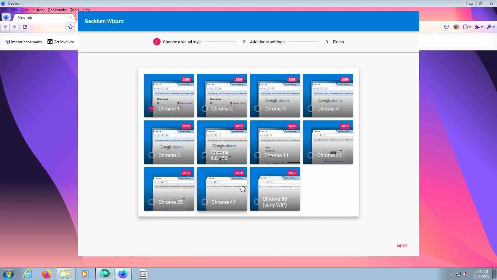Open the puzzle piece extensions icon
Image resolution: width=497 pixels, height=280 pixels.
tap(477, 27)
